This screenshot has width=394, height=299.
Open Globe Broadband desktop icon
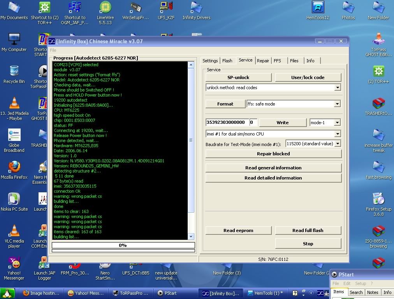[14, 141]
